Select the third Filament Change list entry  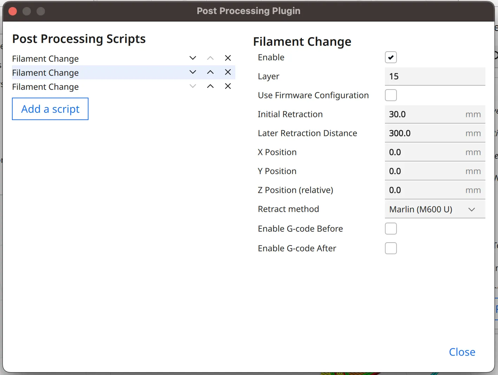[x=46, y=87]
